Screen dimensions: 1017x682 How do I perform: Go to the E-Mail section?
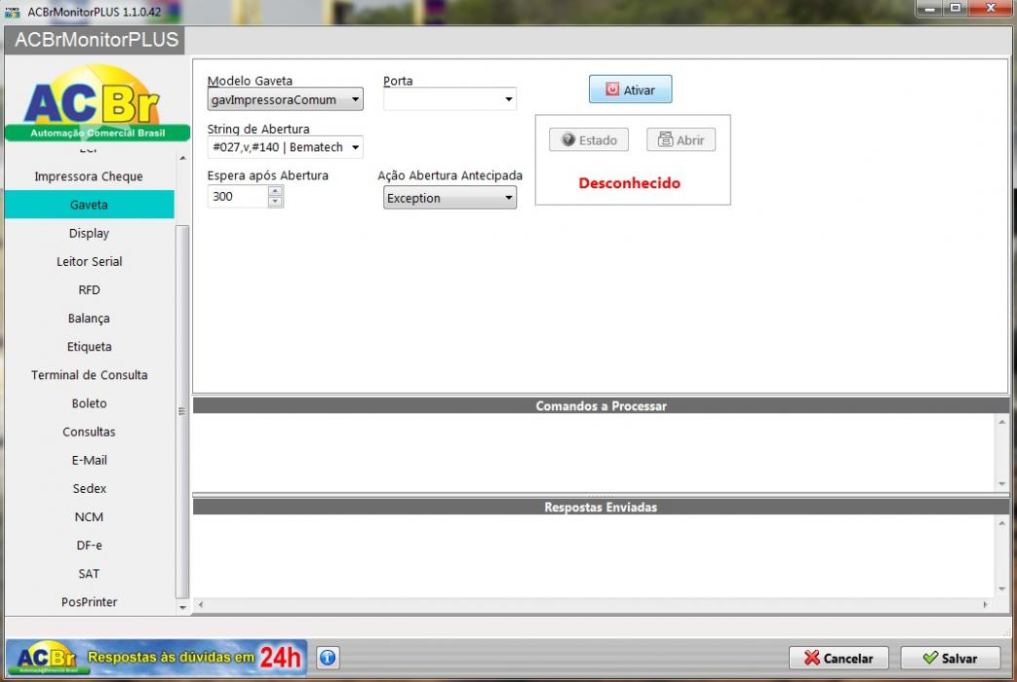coord(89,460)
